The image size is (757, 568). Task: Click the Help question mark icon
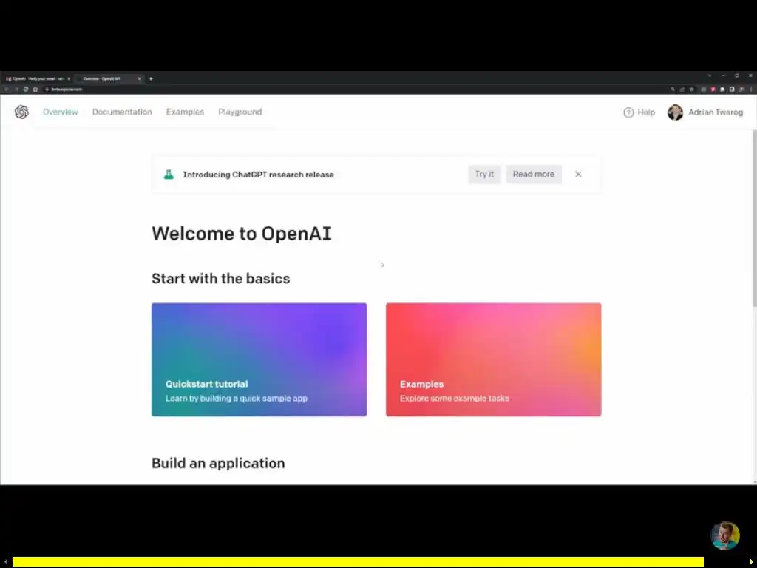pos(628,112)
